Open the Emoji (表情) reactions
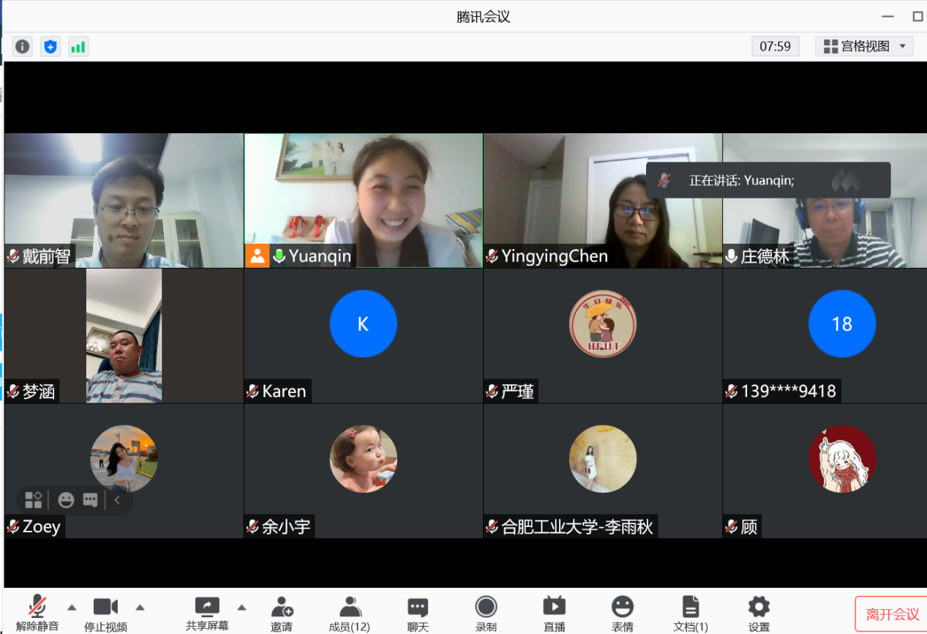This screenshot has width=927, height=634. point(622,613)
